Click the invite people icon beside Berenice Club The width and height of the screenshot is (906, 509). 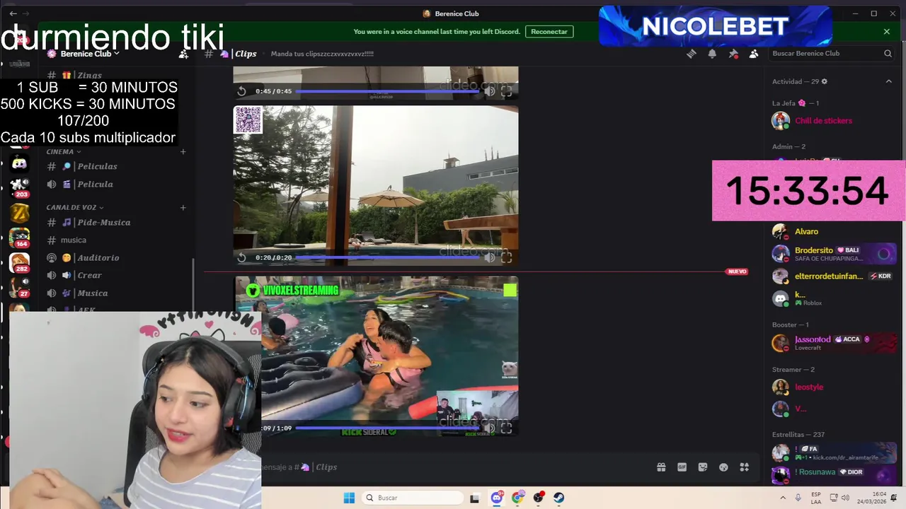tap(183, 54)
